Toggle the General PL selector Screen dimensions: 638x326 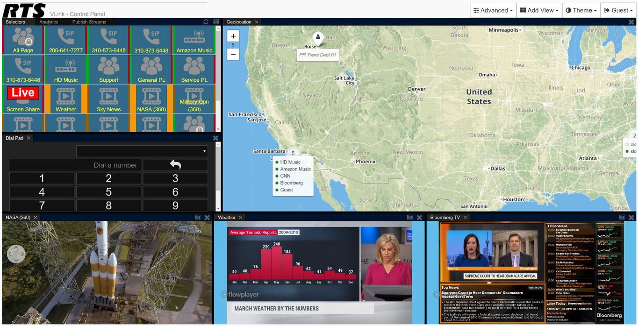[151, 70]
